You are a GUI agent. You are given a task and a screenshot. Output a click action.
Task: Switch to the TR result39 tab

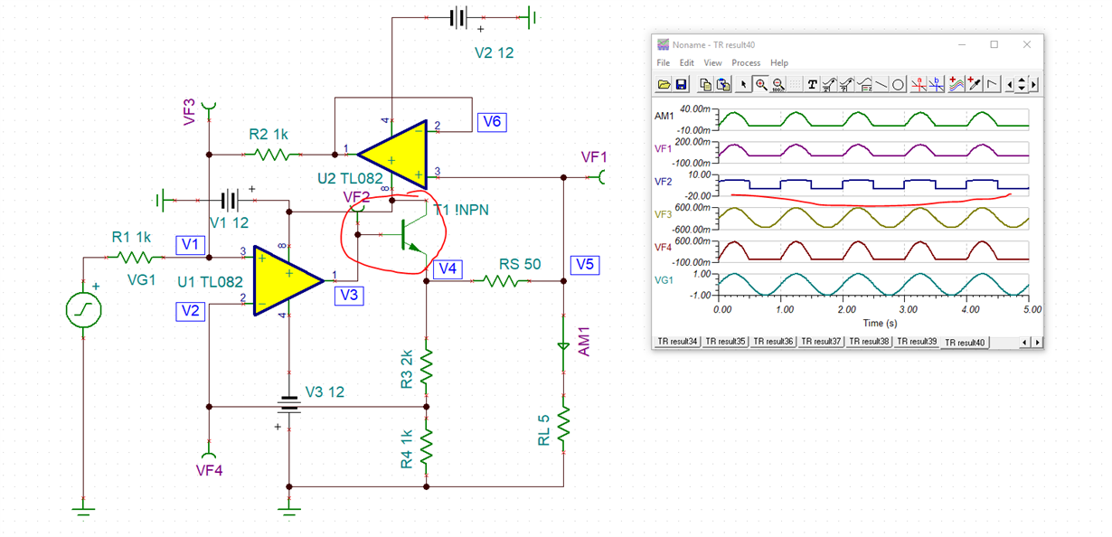click(917, 342)
